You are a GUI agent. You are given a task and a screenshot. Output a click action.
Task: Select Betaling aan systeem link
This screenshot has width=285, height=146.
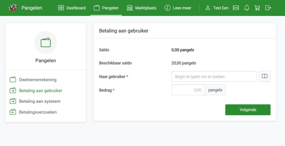[40, 101]
